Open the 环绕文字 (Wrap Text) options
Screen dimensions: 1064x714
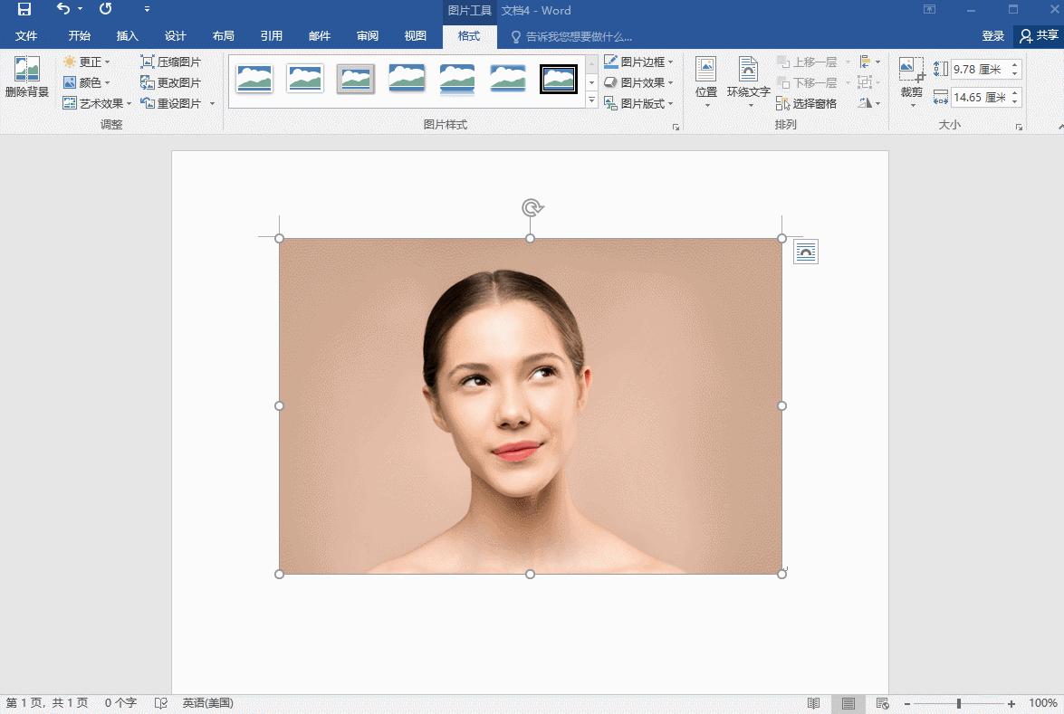(747, 81)
